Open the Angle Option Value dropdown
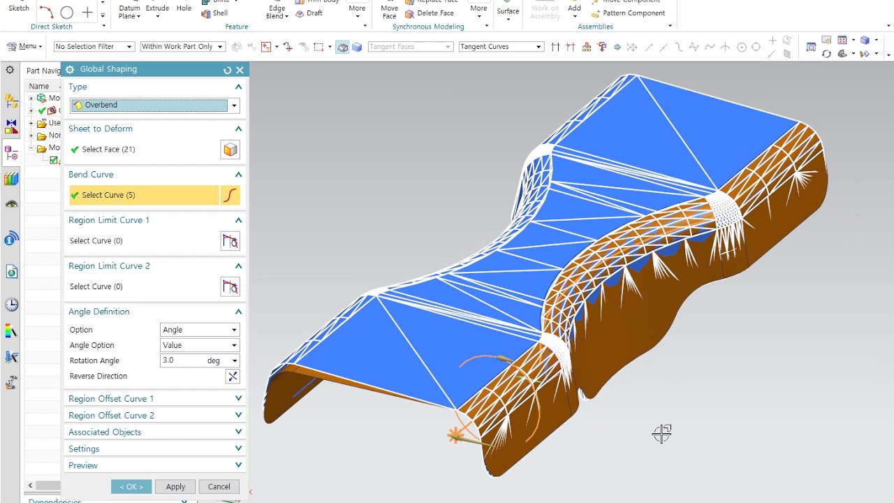Image resolution: width=894 pixels, height=503 pixels. (234, 345)
